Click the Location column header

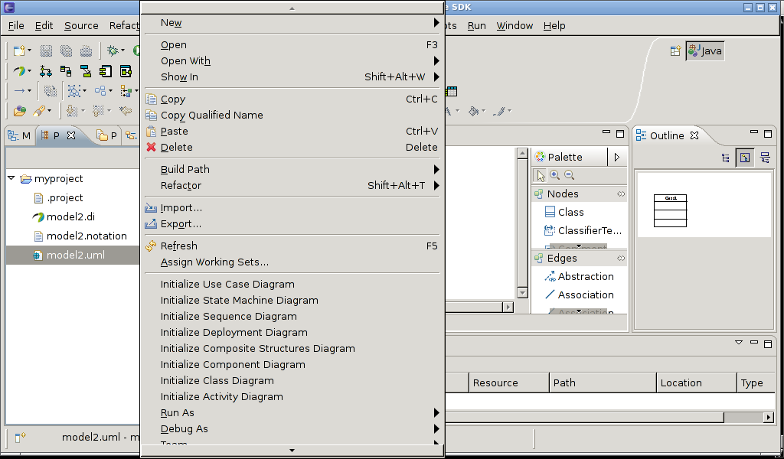[697, 383]
